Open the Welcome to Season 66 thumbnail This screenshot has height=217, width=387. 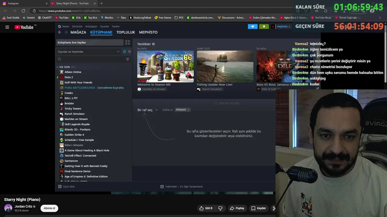click(x=165, y=66)
